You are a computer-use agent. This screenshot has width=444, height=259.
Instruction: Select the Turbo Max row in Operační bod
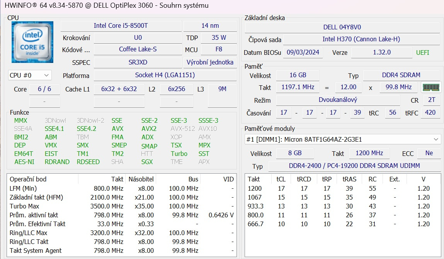point(25,206)
